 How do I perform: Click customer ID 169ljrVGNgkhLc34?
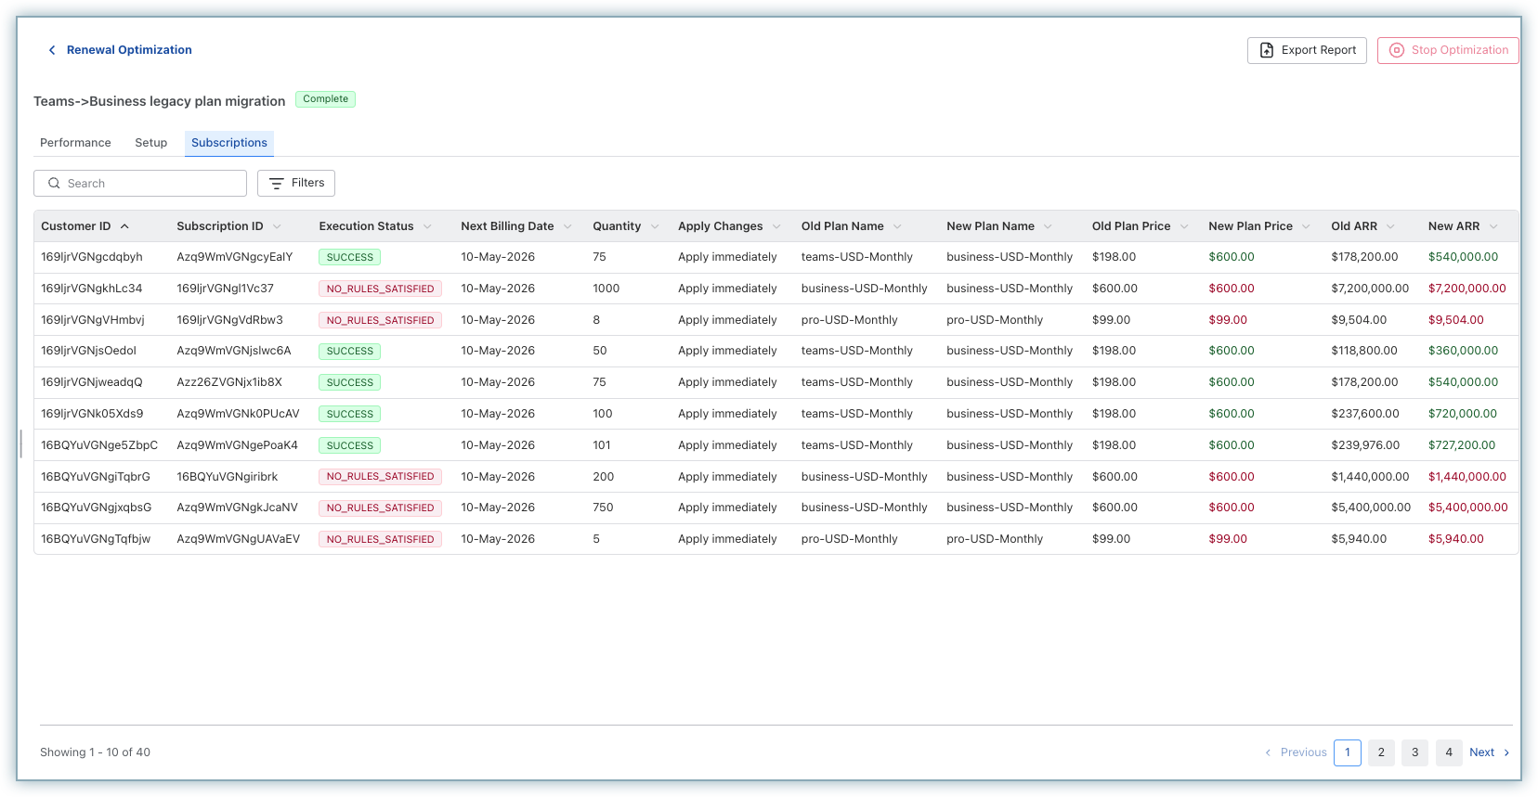[x=92, y=289]
